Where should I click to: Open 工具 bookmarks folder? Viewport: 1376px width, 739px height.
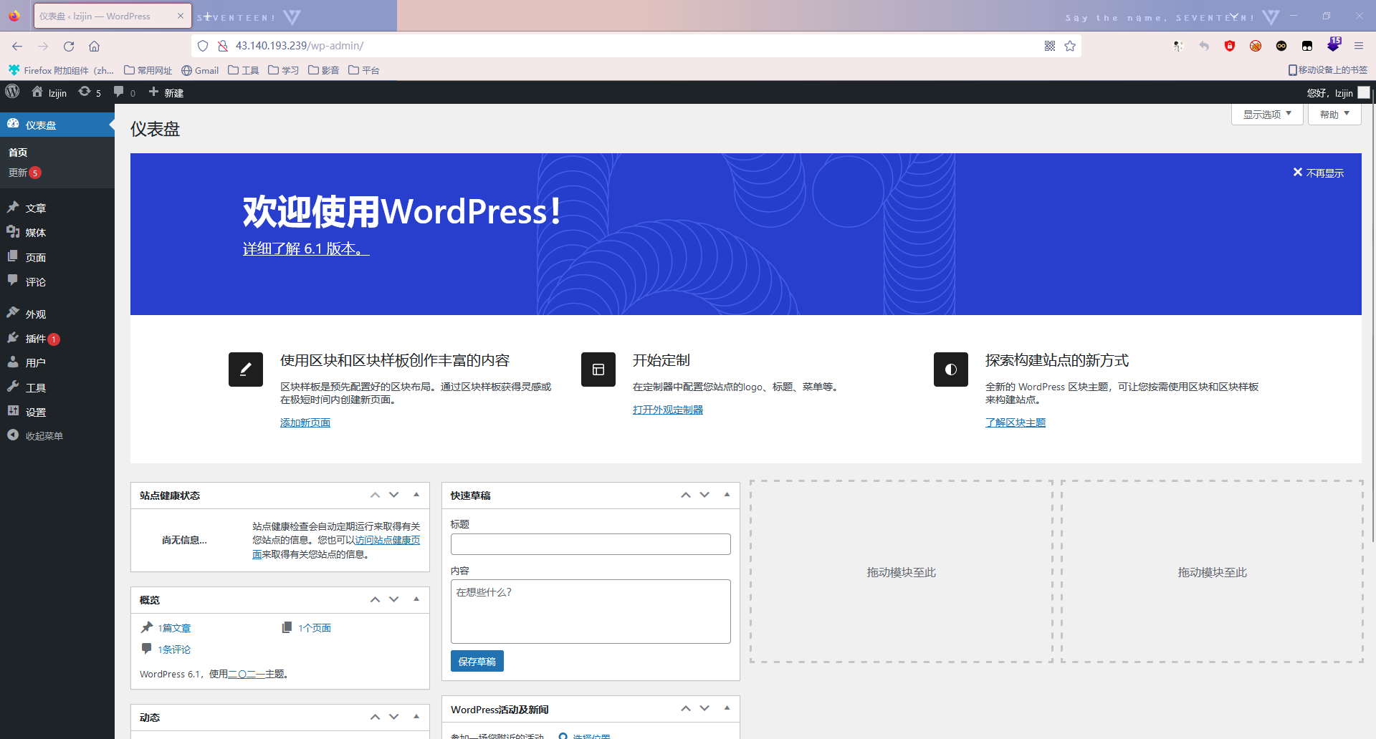coord(244,70)
